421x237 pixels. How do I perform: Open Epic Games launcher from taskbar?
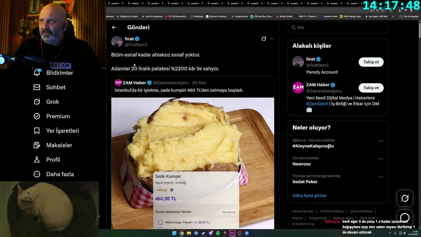(225, 233)
